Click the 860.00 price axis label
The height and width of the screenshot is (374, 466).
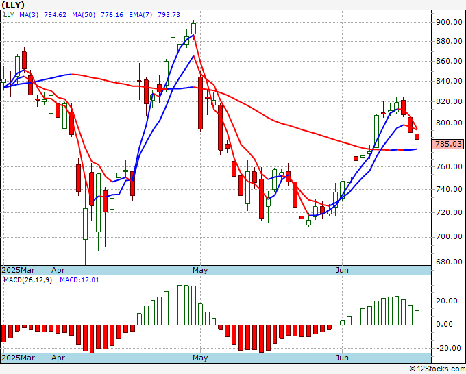tap(449, 62)
